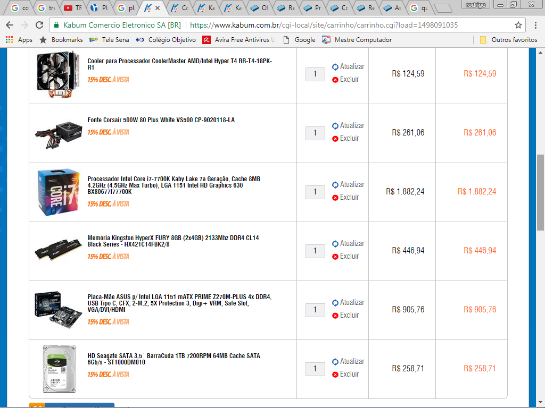Click the address bar URL
545x408 pixels.
point(324,25)
